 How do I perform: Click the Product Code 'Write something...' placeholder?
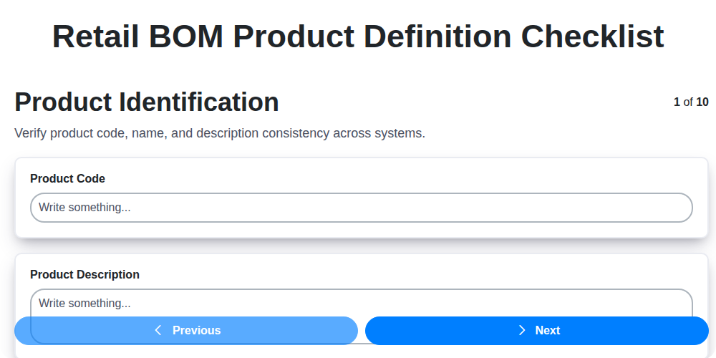click(x=84, y=208)
